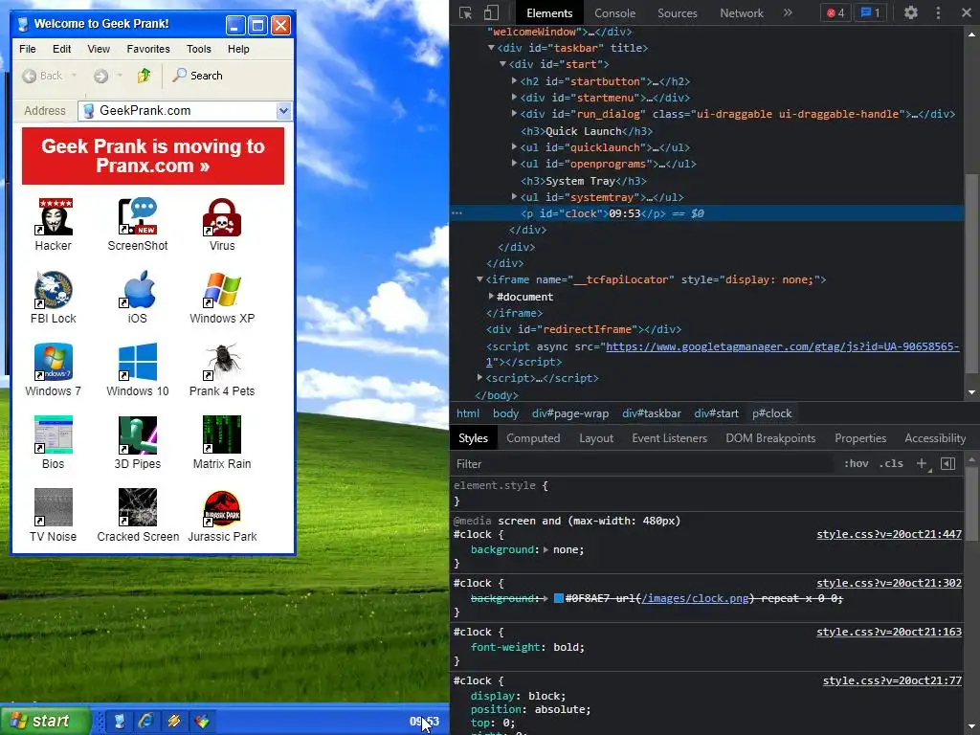The image size is (980, 735).
Task: Switch to the Network tab
Action: click(742, 13)
